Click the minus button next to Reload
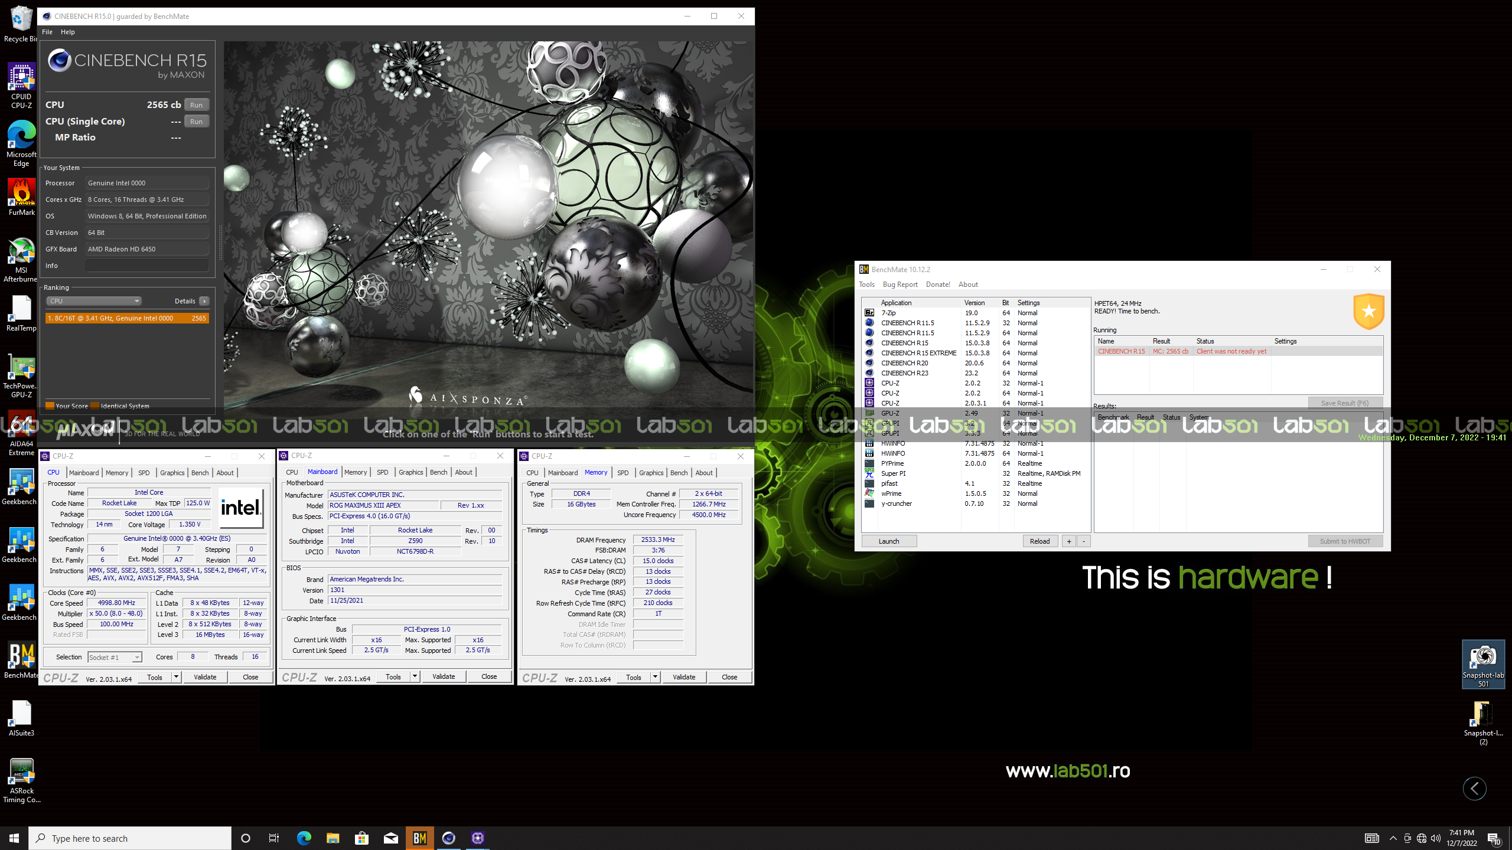Image resolution: width=1512 pixels, height=850 pixels. coord(1084,541)
